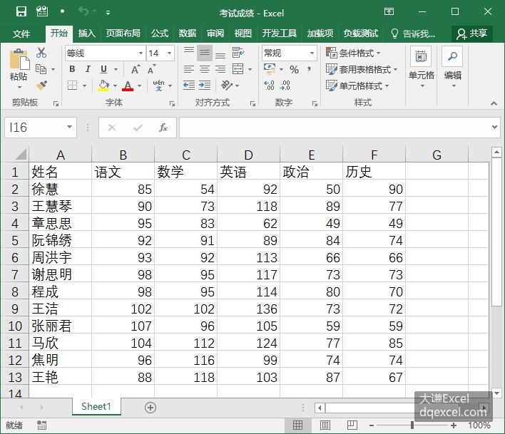
Task: Click the Insert Function fx icon
Action: coord(163,128)
